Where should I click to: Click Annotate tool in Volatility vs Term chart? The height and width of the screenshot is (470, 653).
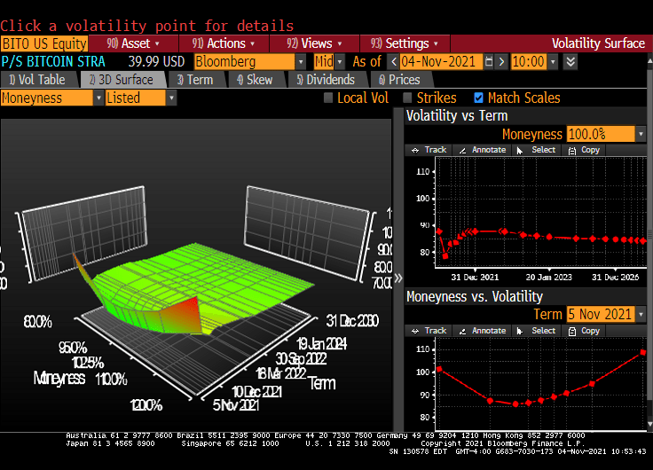pos(481,150)
